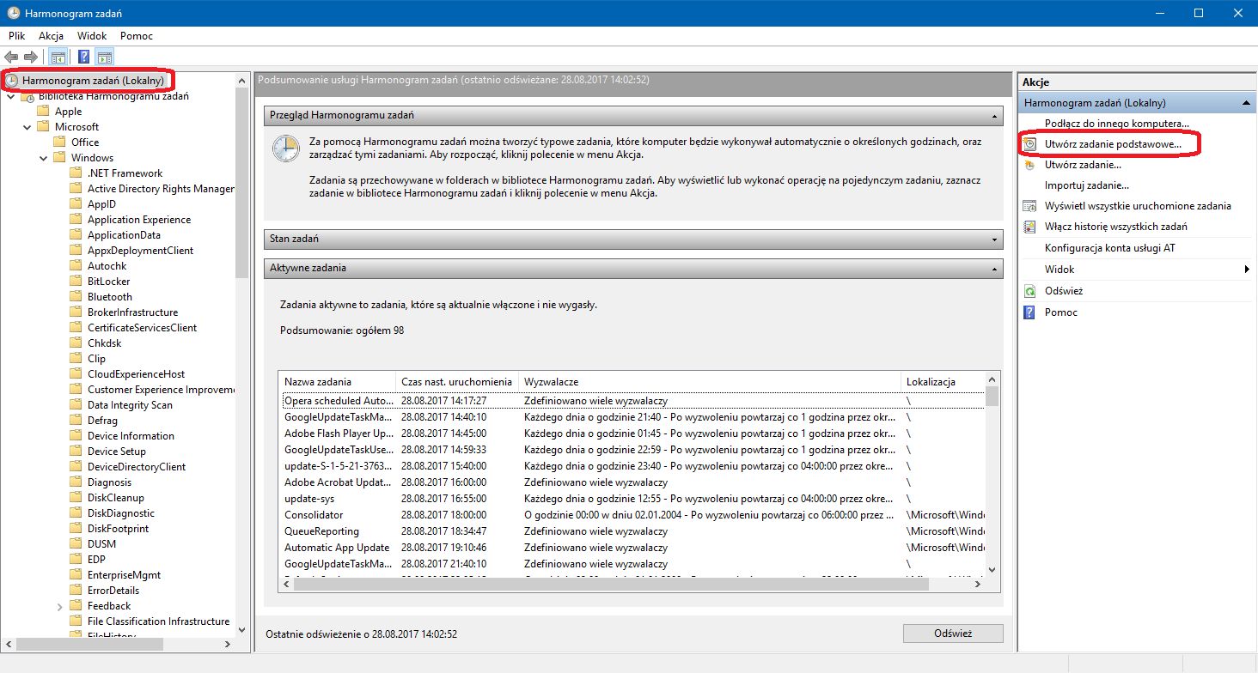Click the Diagnosis folder icon
The image size is (1258, 673).
(x=76, y=482)
